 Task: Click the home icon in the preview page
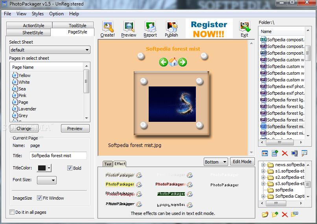tap(173, 62)
